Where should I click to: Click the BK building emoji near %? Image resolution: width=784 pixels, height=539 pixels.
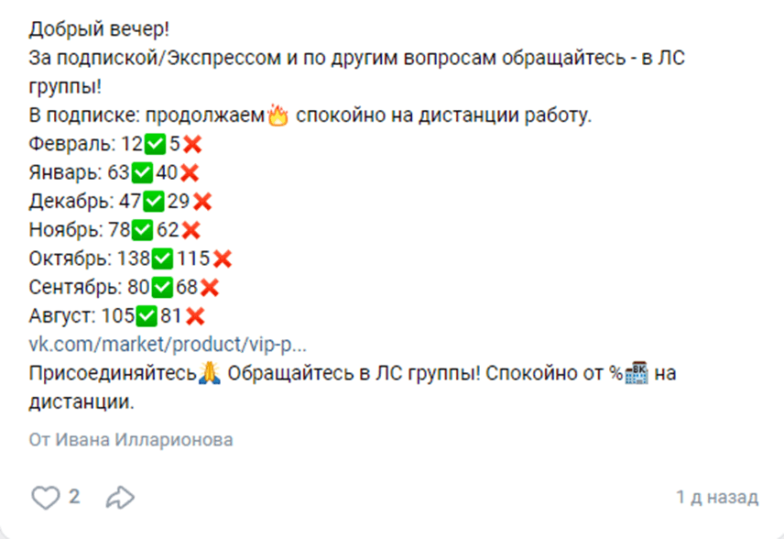click(637, 373)
